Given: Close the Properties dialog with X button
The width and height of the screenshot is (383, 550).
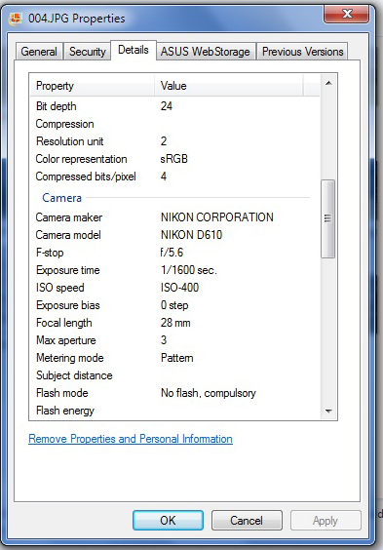Looking at the screenshot, I should pyautogui.click(x=346, y=14).
